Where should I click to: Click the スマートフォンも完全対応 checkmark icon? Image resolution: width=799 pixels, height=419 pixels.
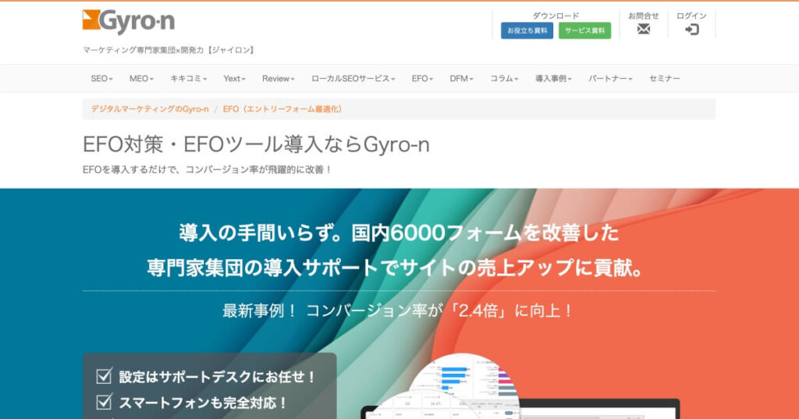tap(104, 402)
